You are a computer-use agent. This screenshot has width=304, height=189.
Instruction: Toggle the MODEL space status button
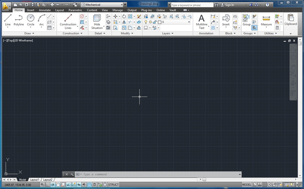[247, 185]
